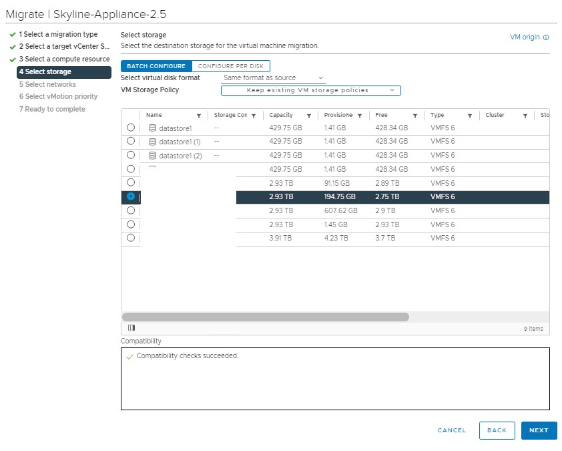Viewport: 562px width, 451px height.
Task: Click the VM origin info icon
Action: [546, 37]
